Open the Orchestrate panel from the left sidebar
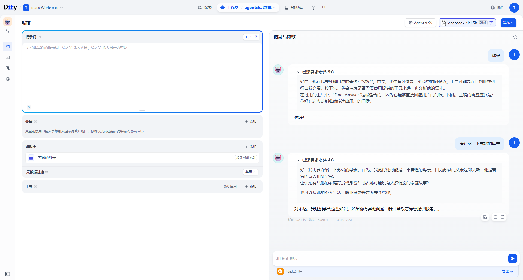Image resolution: width=523 pixels, height=280 pixels. tap(7, 46)
